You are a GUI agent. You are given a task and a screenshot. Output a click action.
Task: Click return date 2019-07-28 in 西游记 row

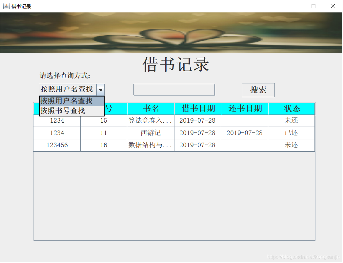pyautogui.click(x=245, y=133)
